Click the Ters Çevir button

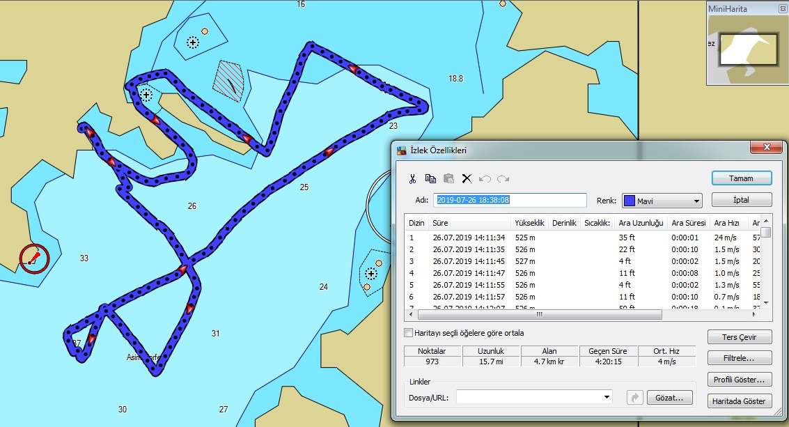click(x=739, y=337)
